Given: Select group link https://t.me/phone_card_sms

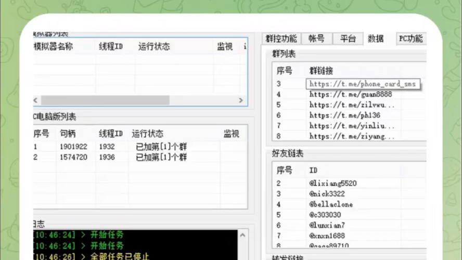Looking at the screenshot, I should coord(363,84).
